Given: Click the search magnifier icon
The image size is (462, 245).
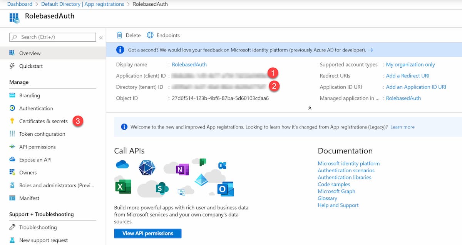Looking at the screenshot, I should coord(15,37).
